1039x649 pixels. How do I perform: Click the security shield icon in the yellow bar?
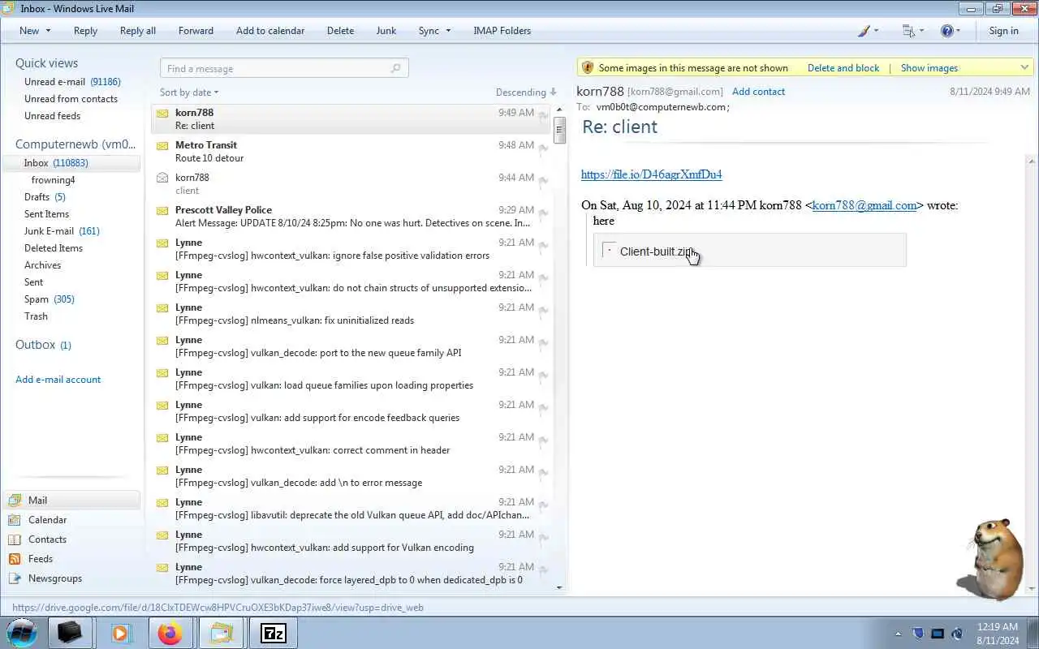point(588,68)
